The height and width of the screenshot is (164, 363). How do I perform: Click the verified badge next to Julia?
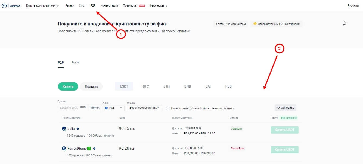78,129
